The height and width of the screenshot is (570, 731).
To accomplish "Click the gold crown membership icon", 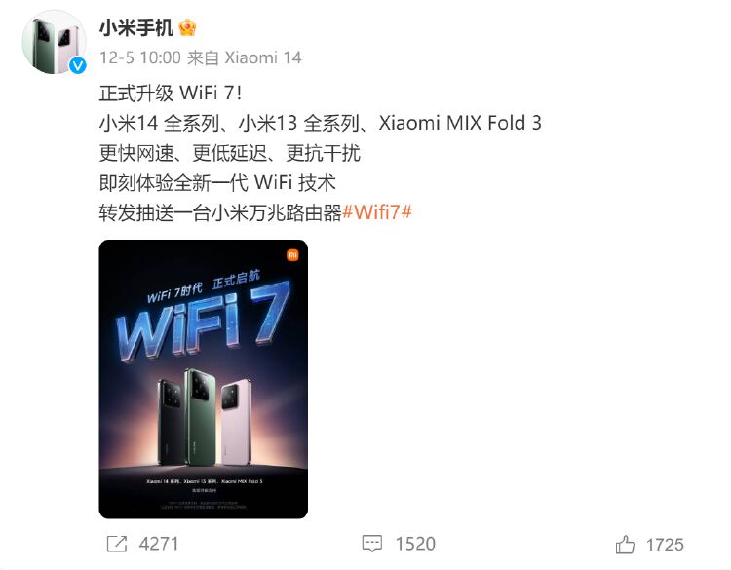I will coord(187,27).
